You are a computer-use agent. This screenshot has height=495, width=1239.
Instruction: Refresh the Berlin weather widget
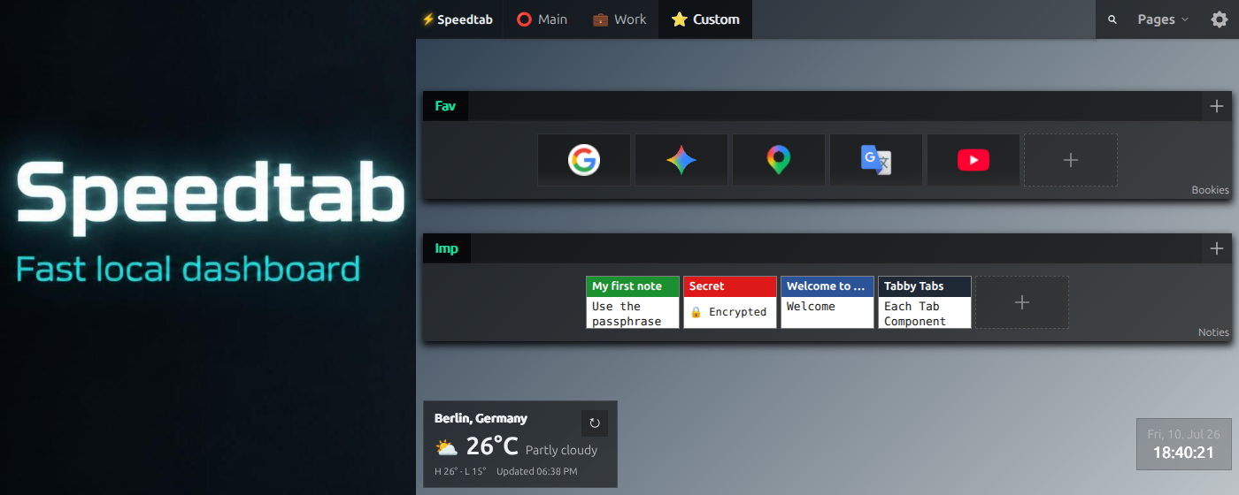pyautogui.click(x=595, y=423)
